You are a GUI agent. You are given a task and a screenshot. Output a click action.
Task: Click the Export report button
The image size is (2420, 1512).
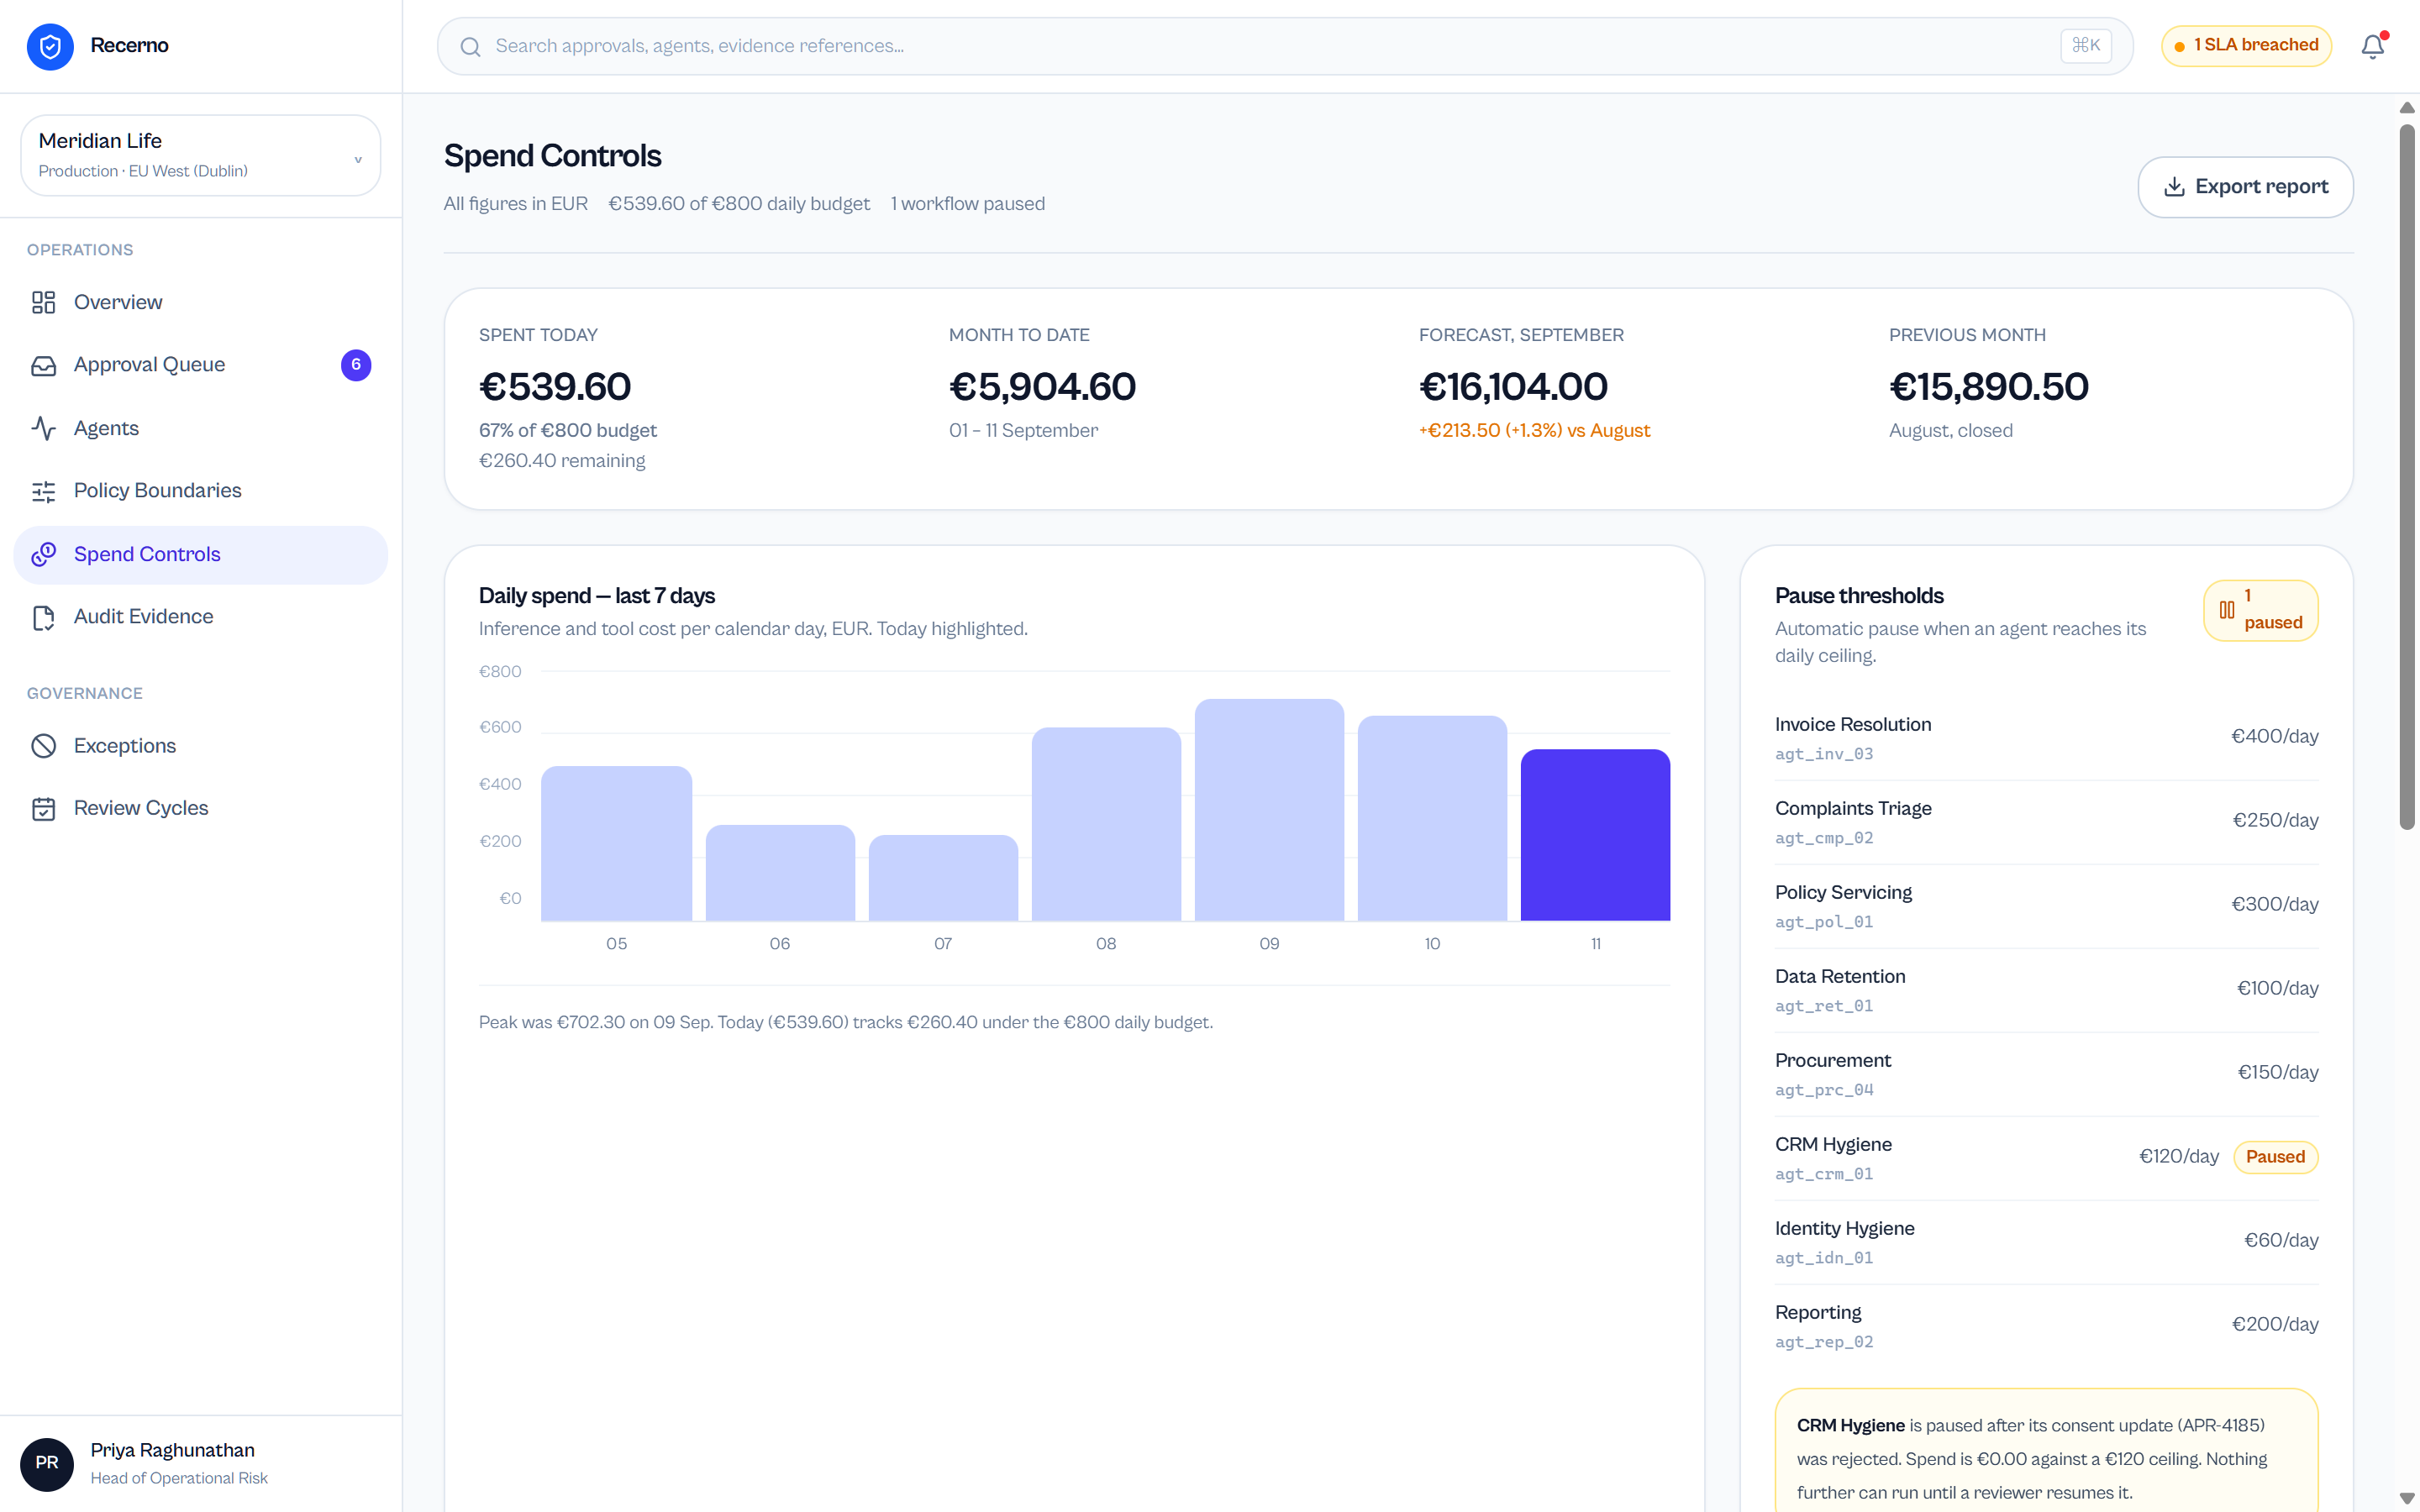(2245, 187)
